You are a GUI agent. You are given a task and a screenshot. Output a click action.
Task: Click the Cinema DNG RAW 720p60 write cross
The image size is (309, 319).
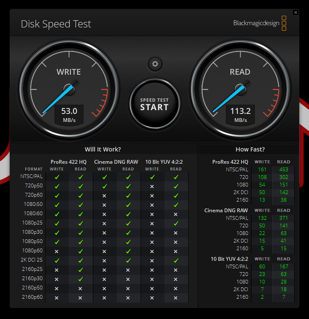click(x=104, y=196)
